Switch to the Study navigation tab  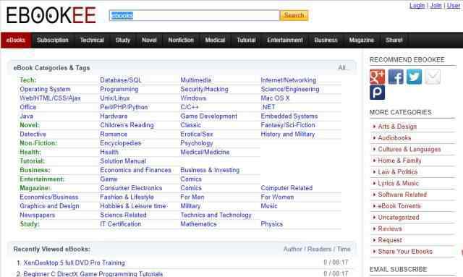coord(123,41)
